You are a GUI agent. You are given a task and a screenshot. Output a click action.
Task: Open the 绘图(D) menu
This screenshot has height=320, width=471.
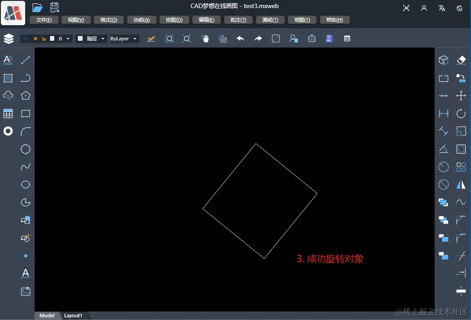point(174,20)
